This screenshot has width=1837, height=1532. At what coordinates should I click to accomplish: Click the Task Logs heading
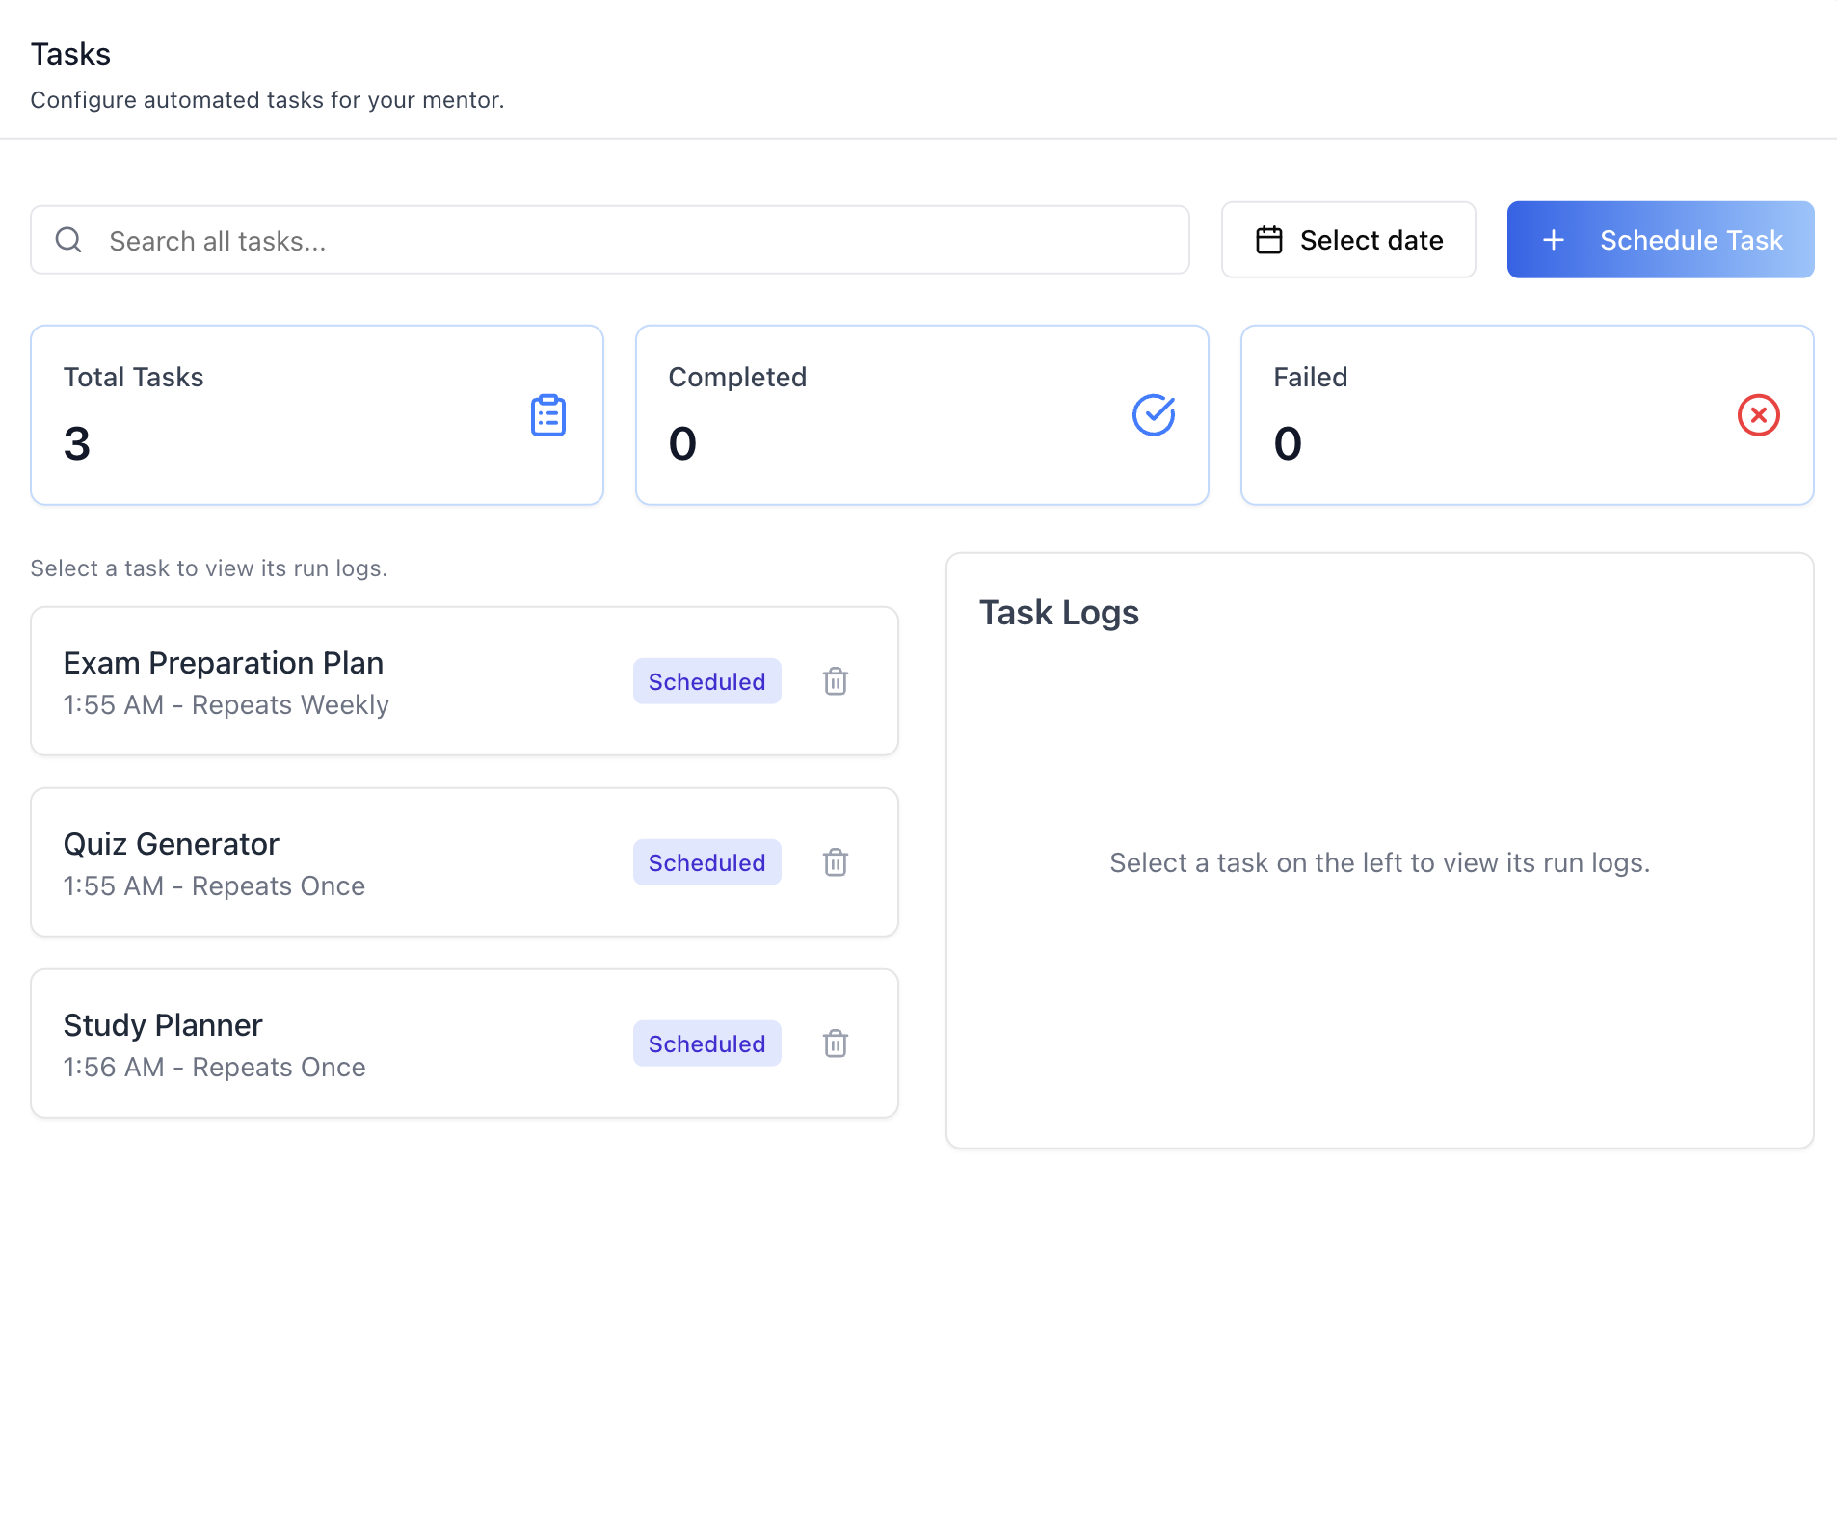[1059, 613]
